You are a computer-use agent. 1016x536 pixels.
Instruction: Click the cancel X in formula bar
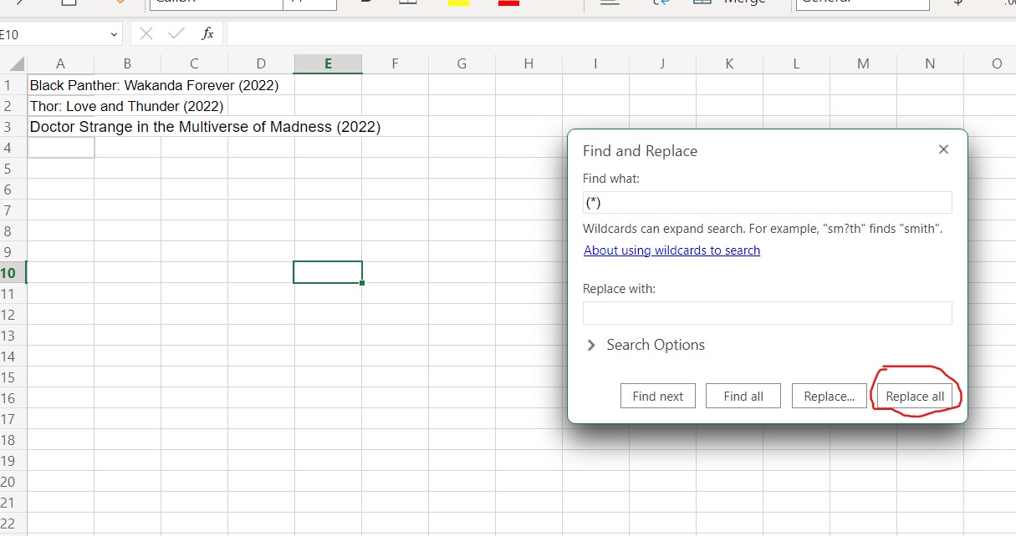point(146,34)
